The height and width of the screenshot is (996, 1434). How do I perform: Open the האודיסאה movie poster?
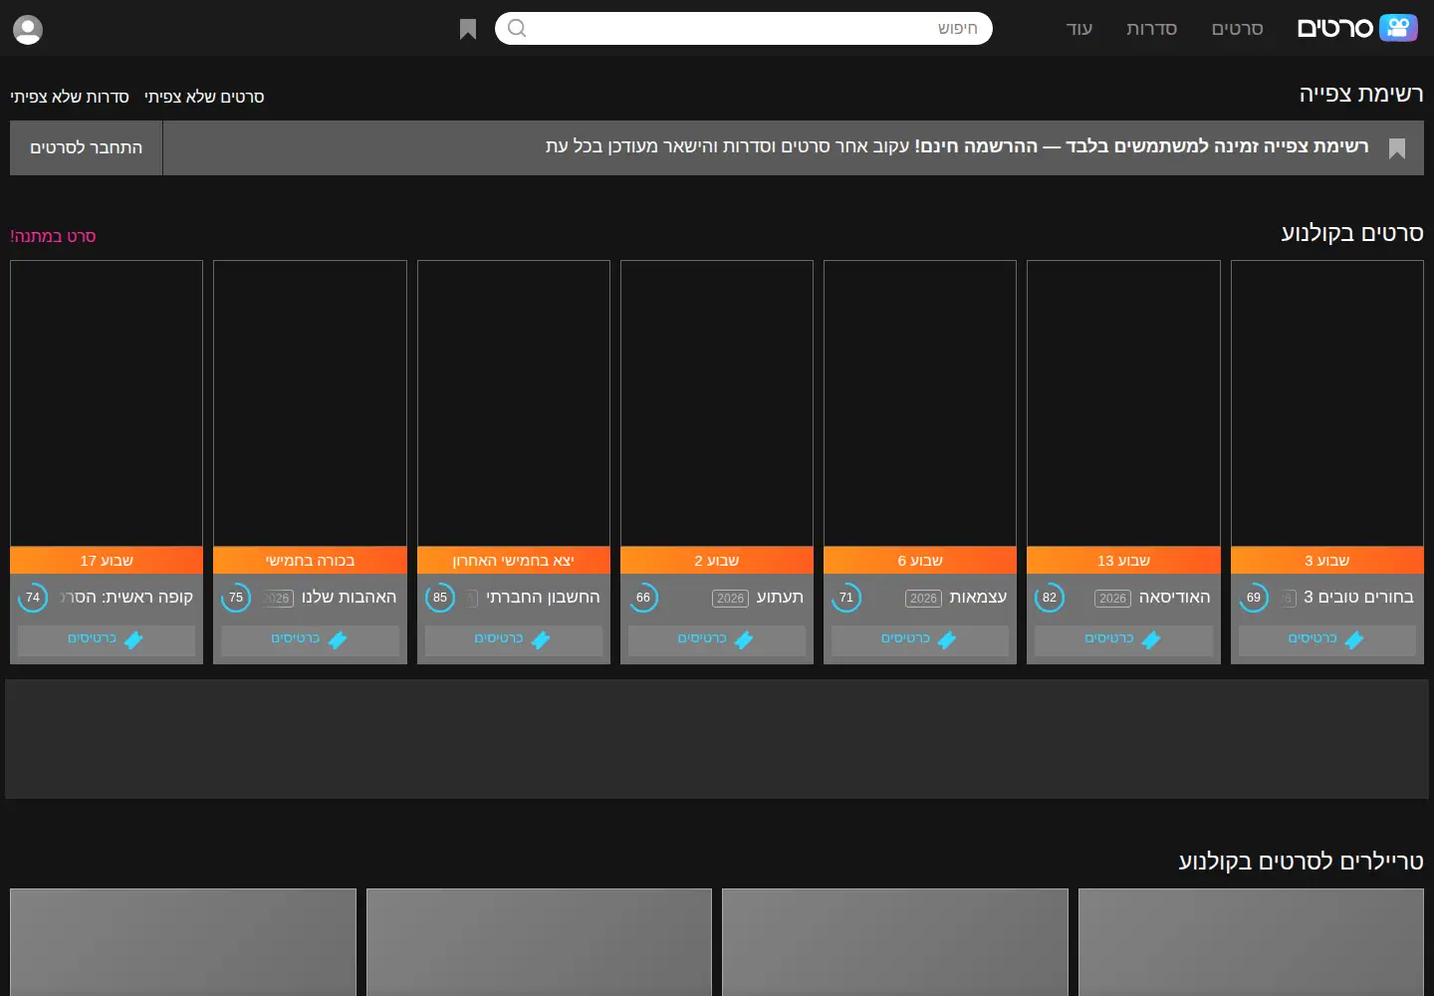pyautogui.click(x=1123, y=403)
